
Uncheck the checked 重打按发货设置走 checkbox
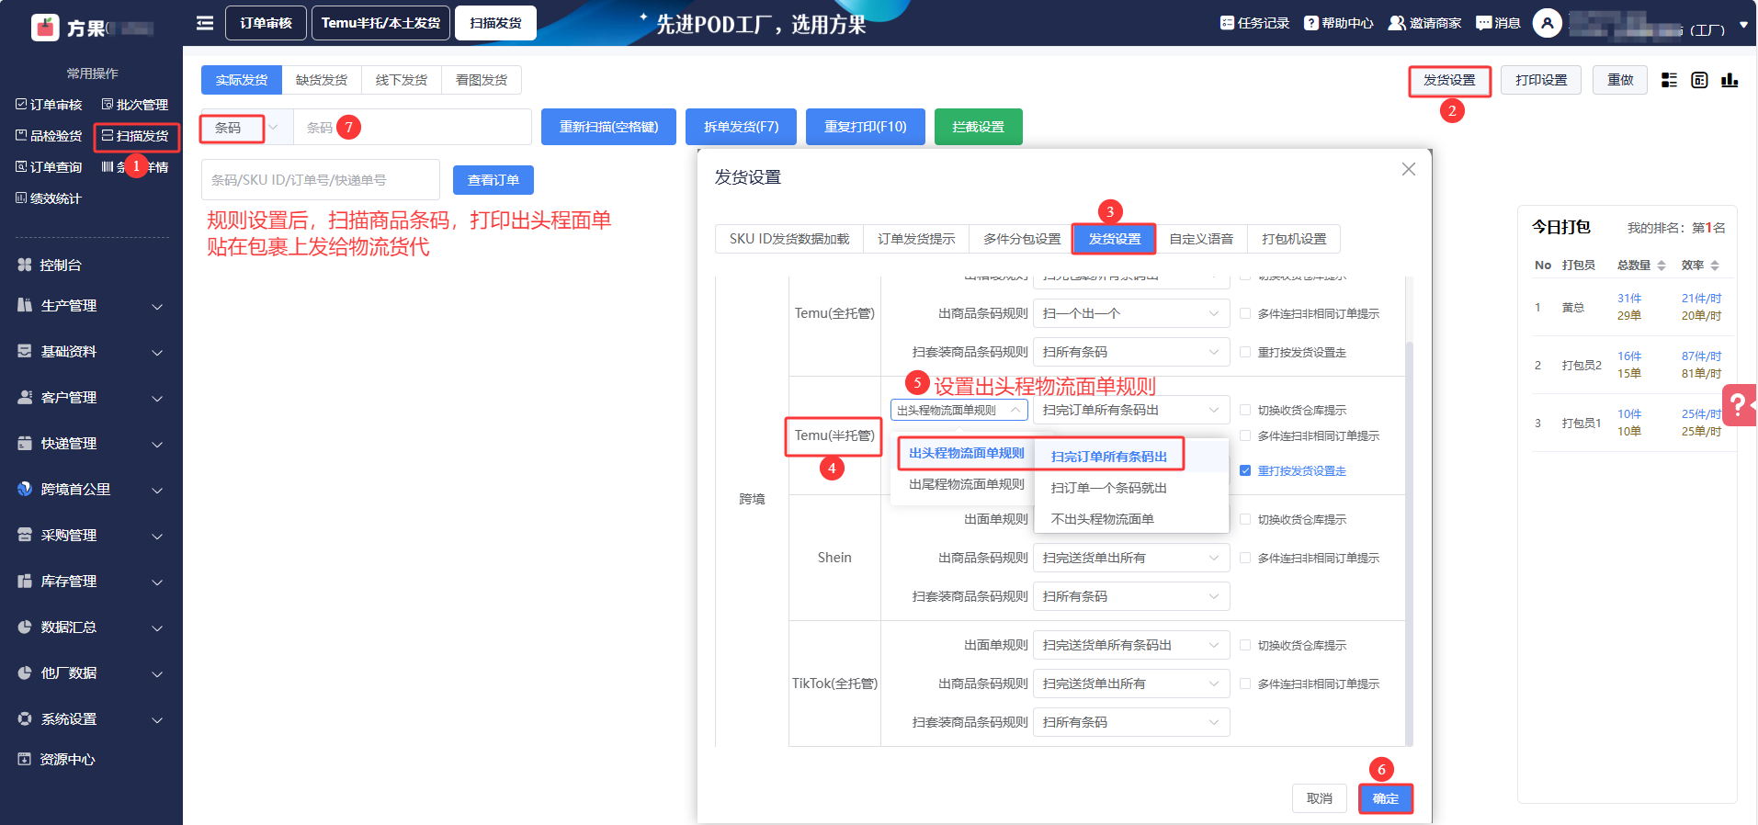click(1245, 470)
